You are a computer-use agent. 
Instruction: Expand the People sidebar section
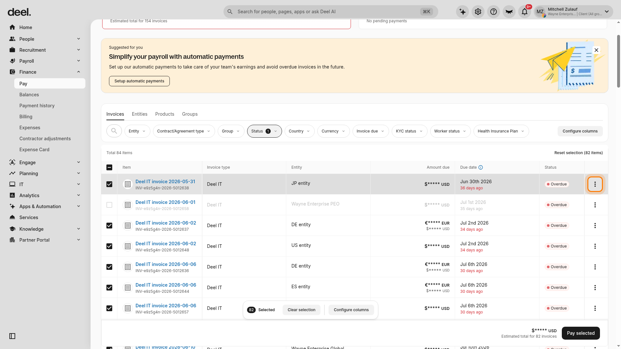[45, 39]
